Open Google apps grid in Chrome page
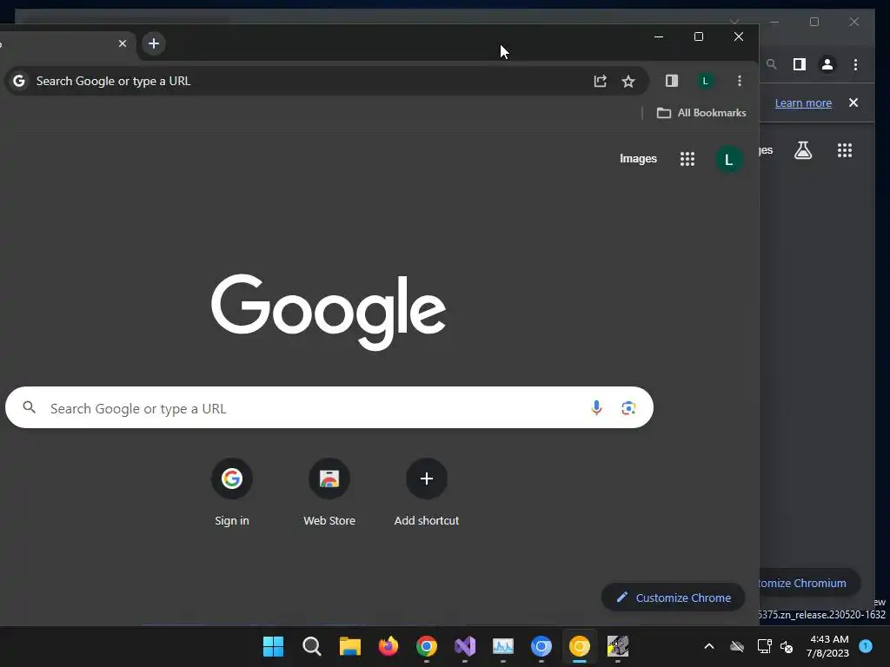 pos(687,159)
